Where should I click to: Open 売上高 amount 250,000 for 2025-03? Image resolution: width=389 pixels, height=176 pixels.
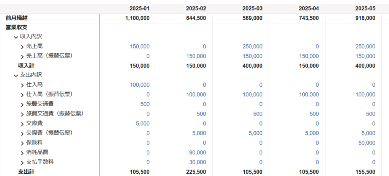click(x=252, y=47)
